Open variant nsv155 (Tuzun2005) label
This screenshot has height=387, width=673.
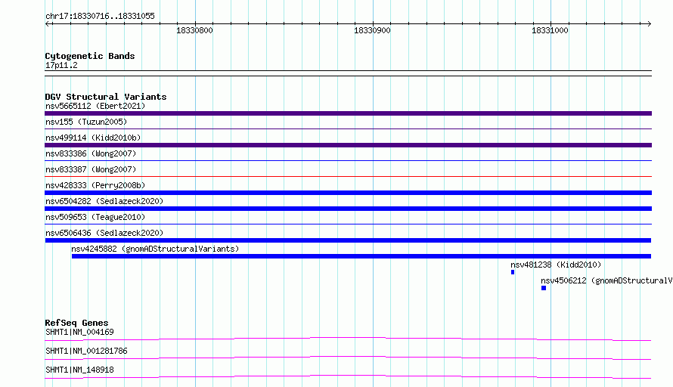click(86, 122)
